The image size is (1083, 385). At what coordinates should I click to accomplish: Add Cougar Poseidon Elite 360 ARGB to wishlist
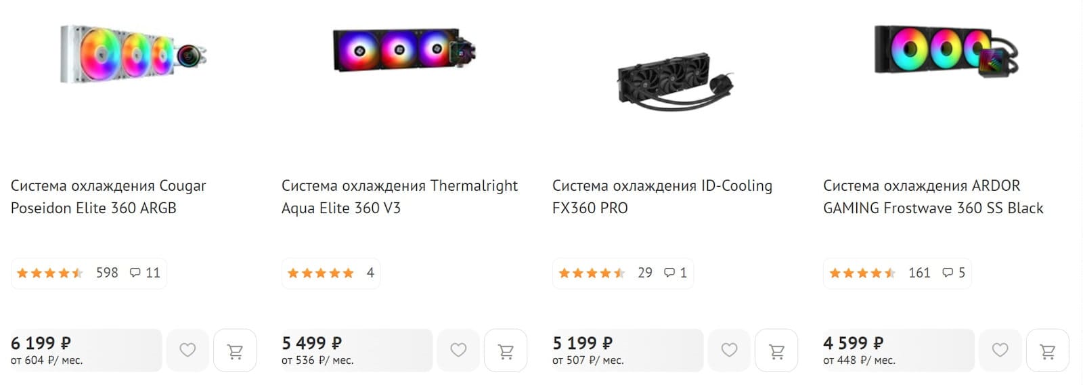[x=187, y=350]
